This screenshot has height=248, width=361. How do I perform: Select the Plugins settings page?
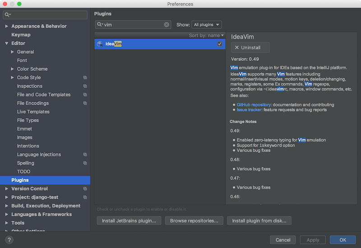click(45, 180)
